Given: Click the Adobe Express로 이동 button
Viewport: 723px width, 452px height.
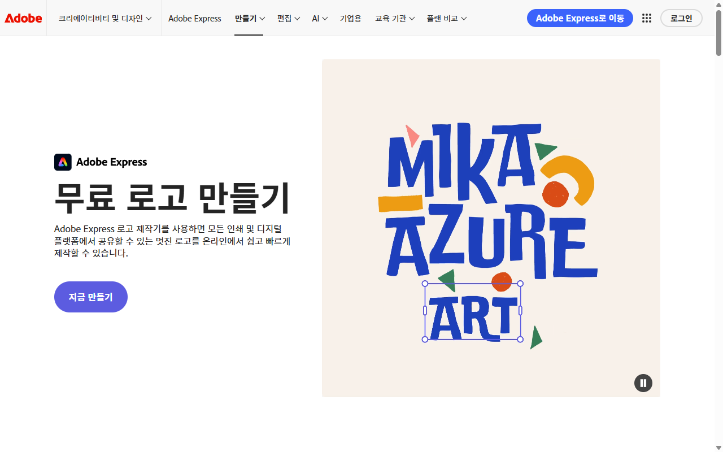Looking at the screenshot, I should click(x=580, y=18).
